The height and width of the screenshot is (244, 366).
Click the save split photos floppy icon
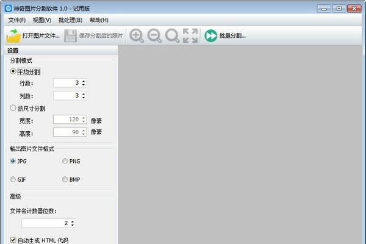(71, 36)
